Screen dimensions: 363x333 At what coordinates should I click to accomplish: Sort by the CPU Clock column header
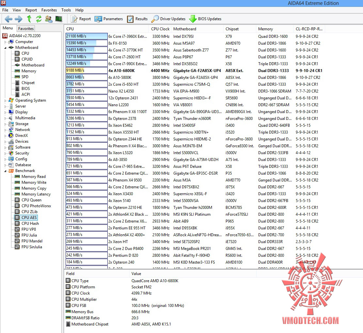[160, 29]
